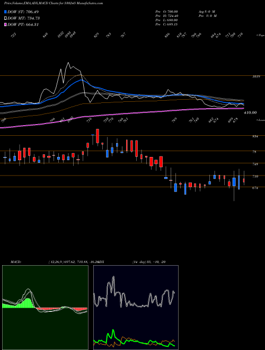Image resolution: width=265 pixels, height=350 pixels.
Task: Click inside the green MACD histogram chart
Action: 45,308
